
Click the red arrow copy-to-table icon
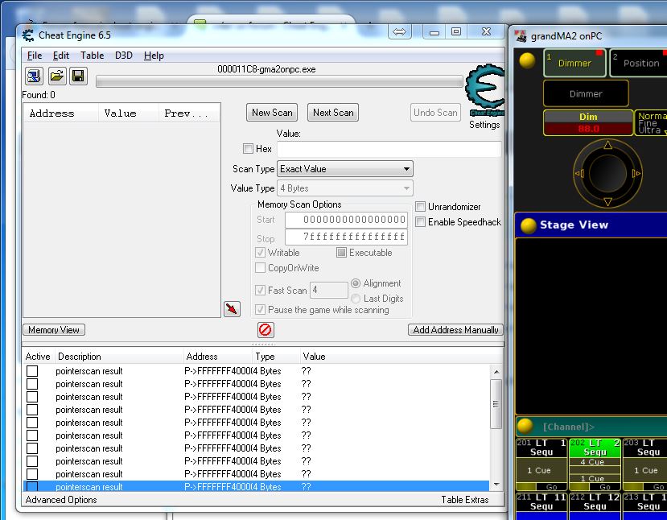click(233, 308)
